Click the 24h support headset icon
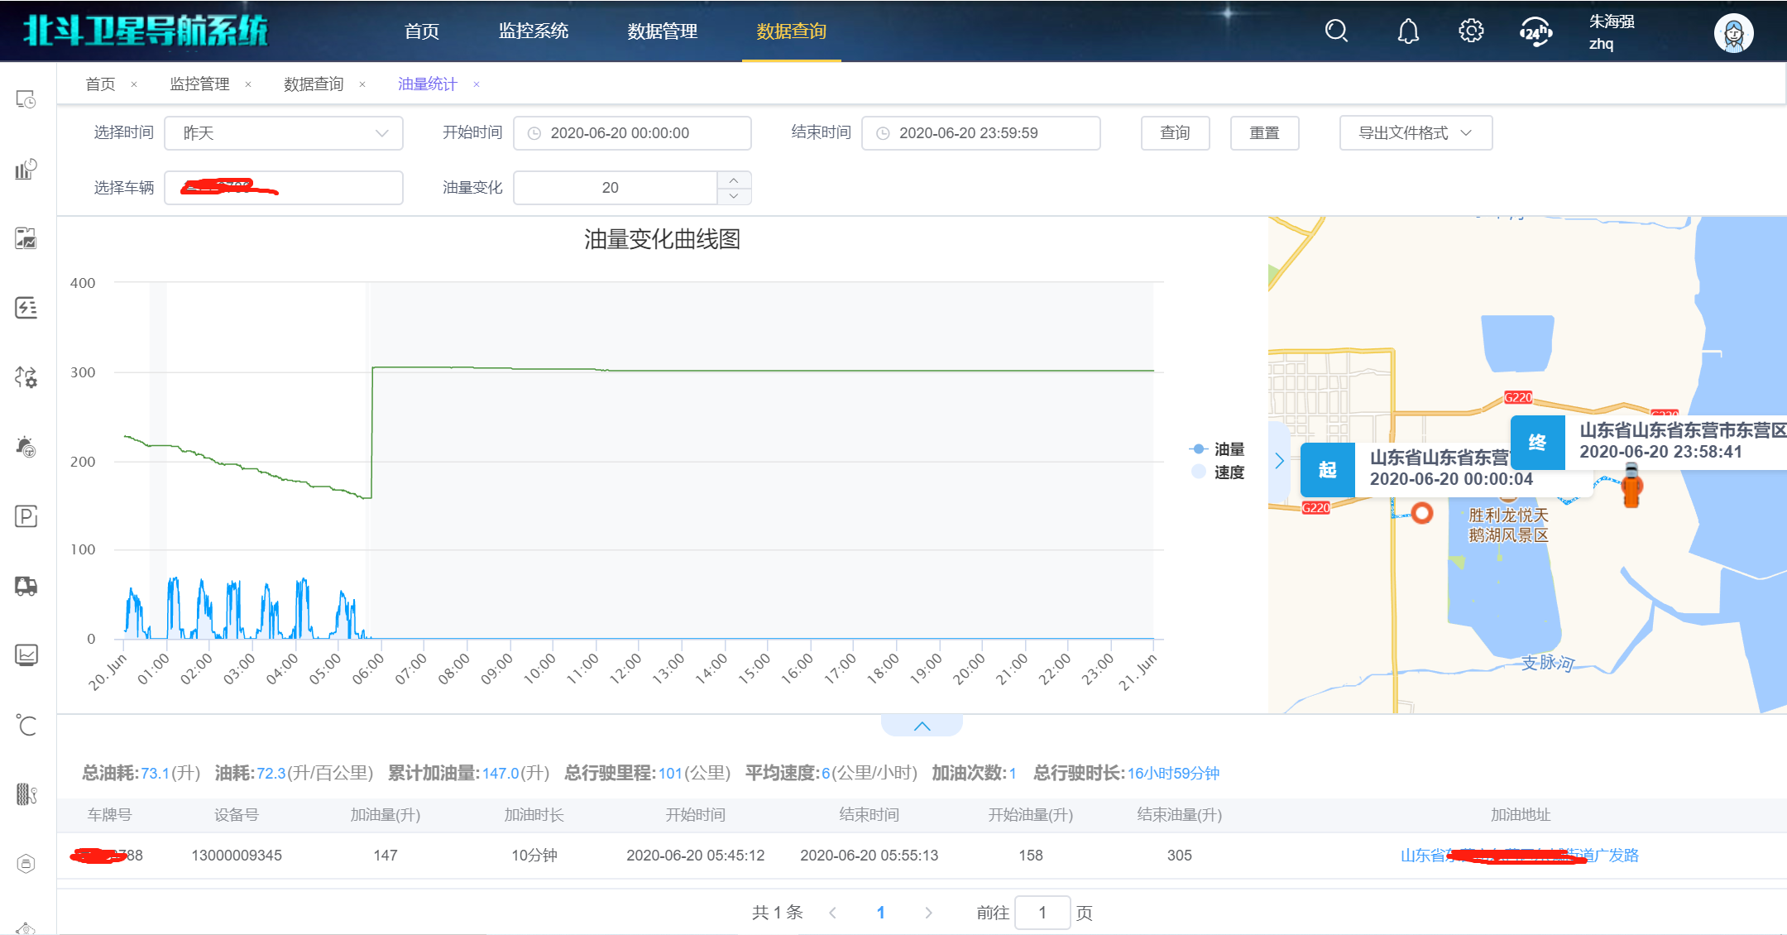This screenshot has height=935, width=1787. click(1535, 32)
